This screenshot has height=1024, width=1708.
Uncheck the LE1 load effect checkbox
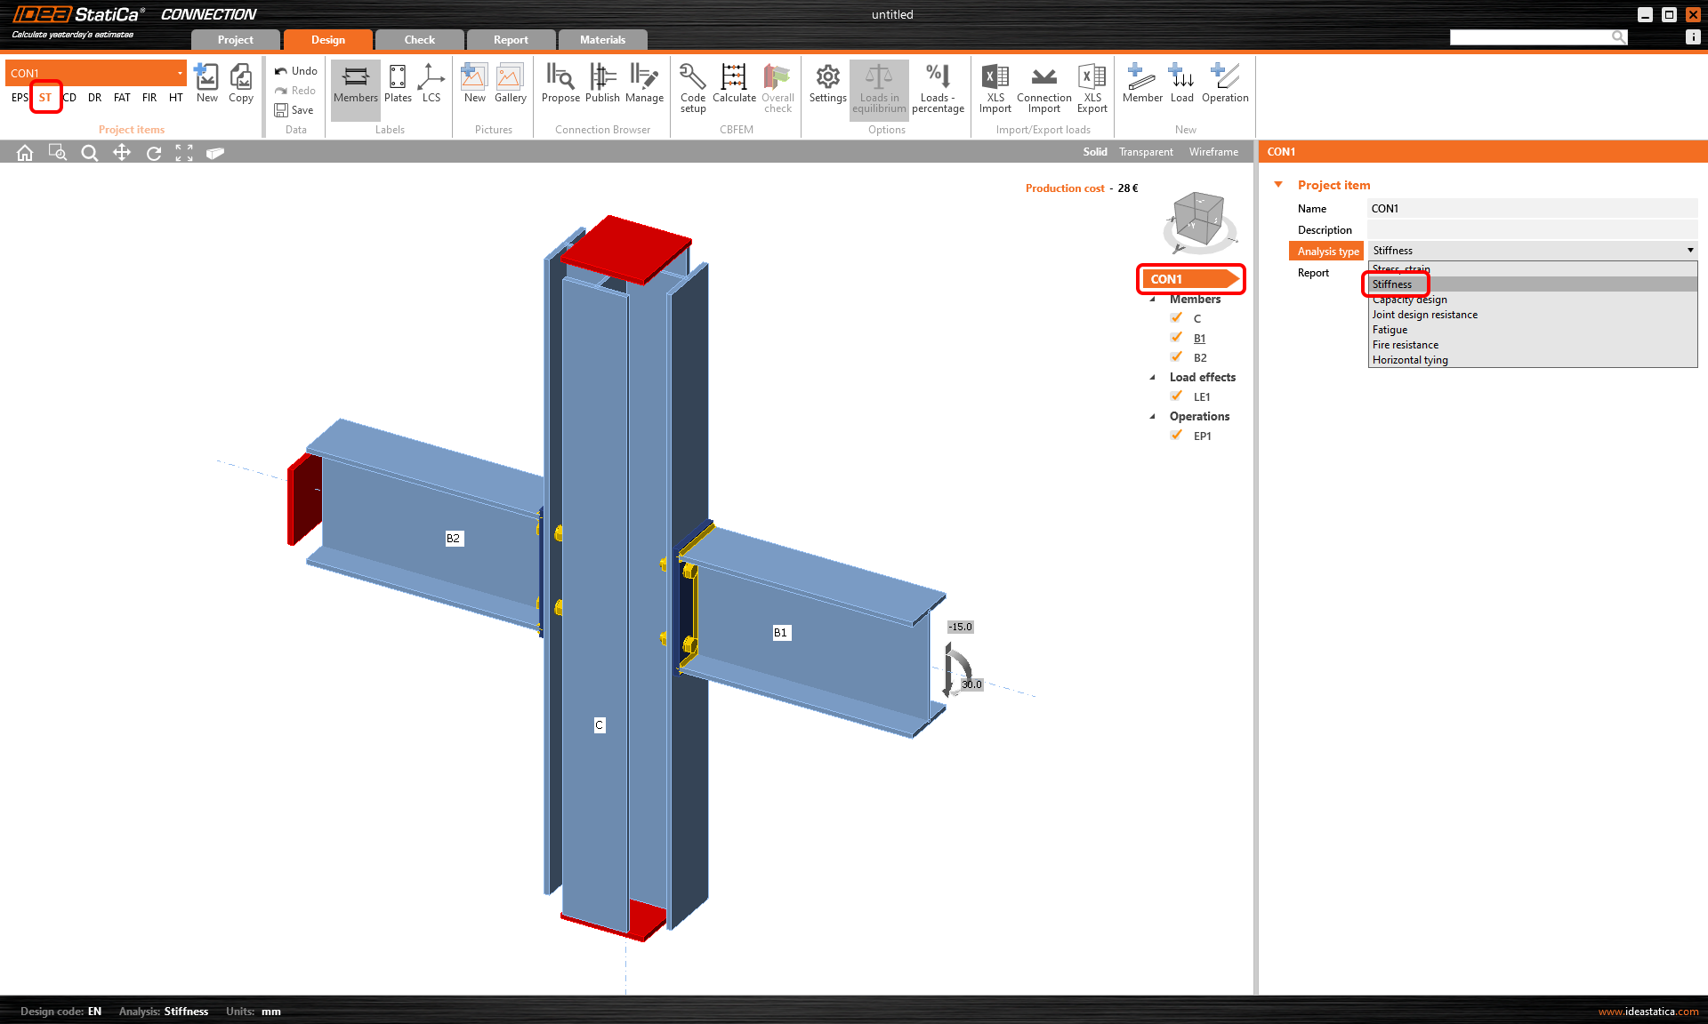point(1177,396)
